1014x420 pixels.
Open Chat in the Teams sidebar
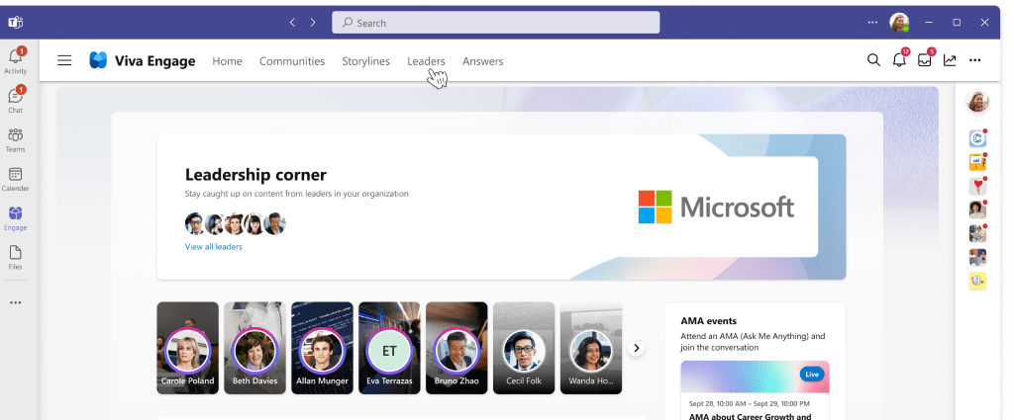(x=16, y=100)
